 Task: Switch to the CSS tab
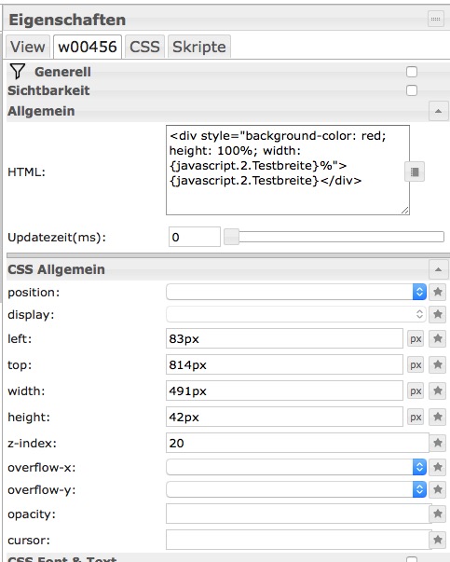point(144,47)
